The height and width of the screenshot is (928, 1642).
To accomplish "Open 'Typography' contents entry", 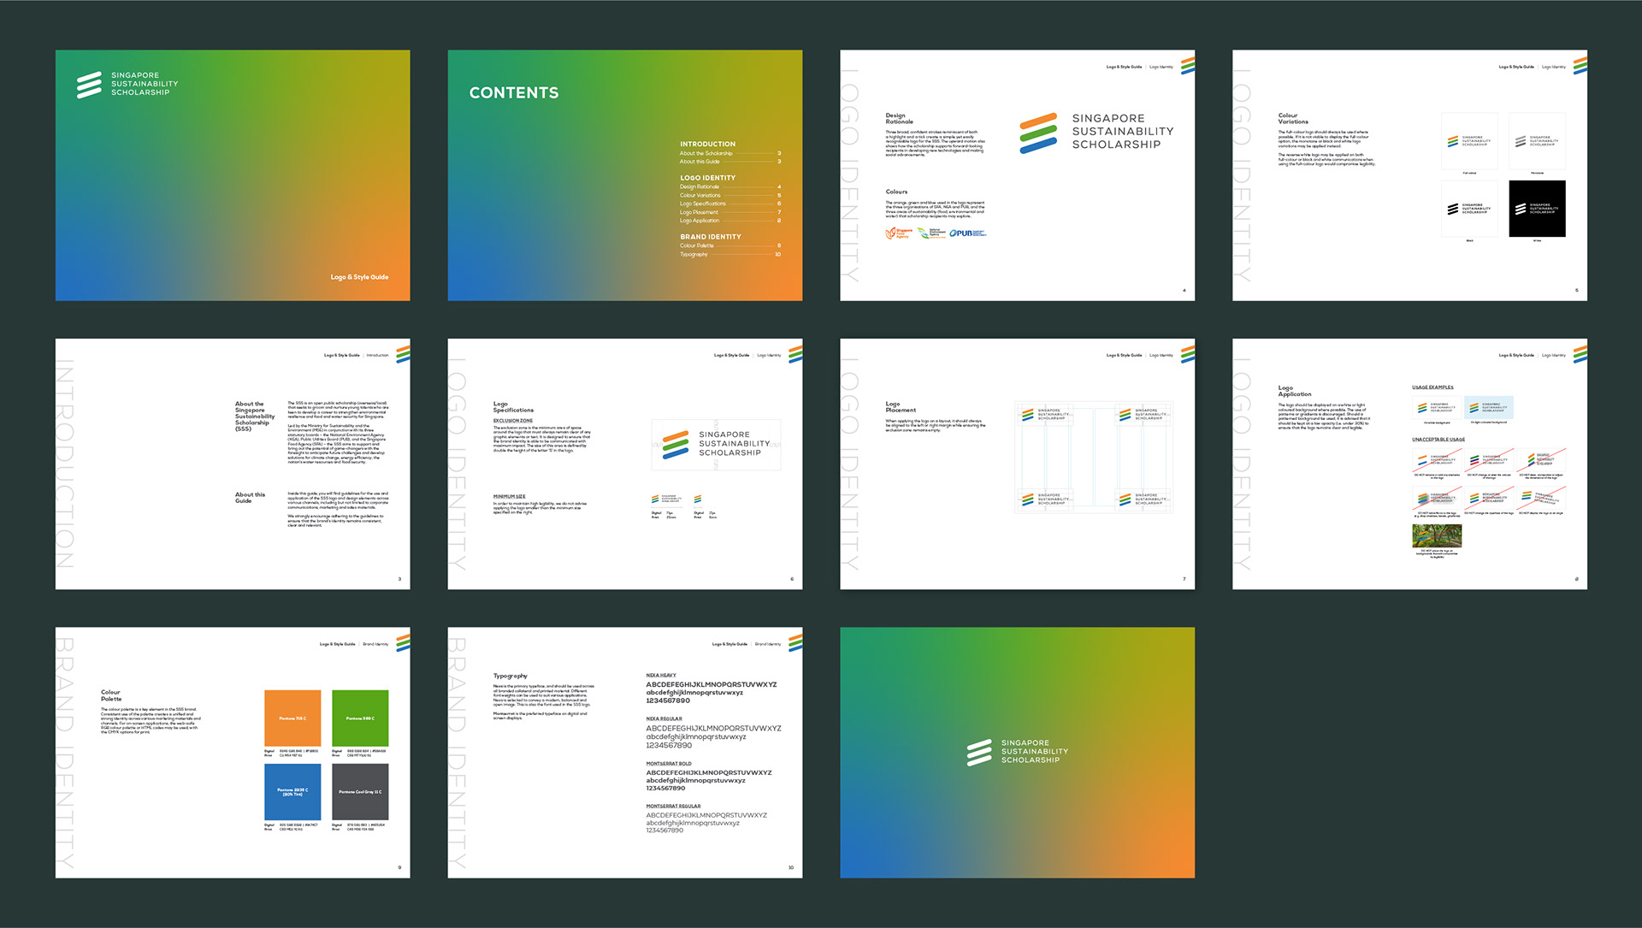I will point(730,254).
